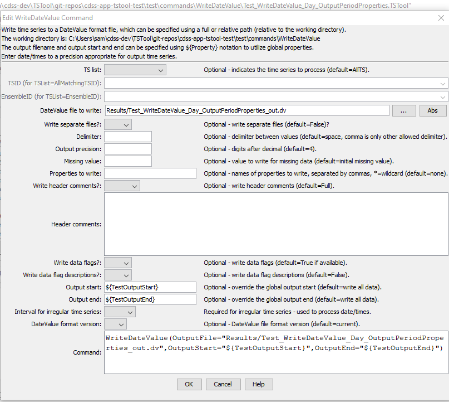Expand the EnsembleID combo box
The image size is (449, 402).
(x=276, y=96)
